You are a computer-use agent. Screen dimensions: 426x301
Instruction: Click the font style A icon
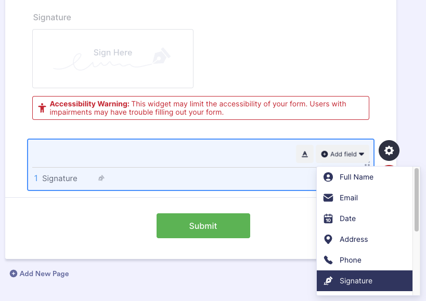[x=304, y=154]
